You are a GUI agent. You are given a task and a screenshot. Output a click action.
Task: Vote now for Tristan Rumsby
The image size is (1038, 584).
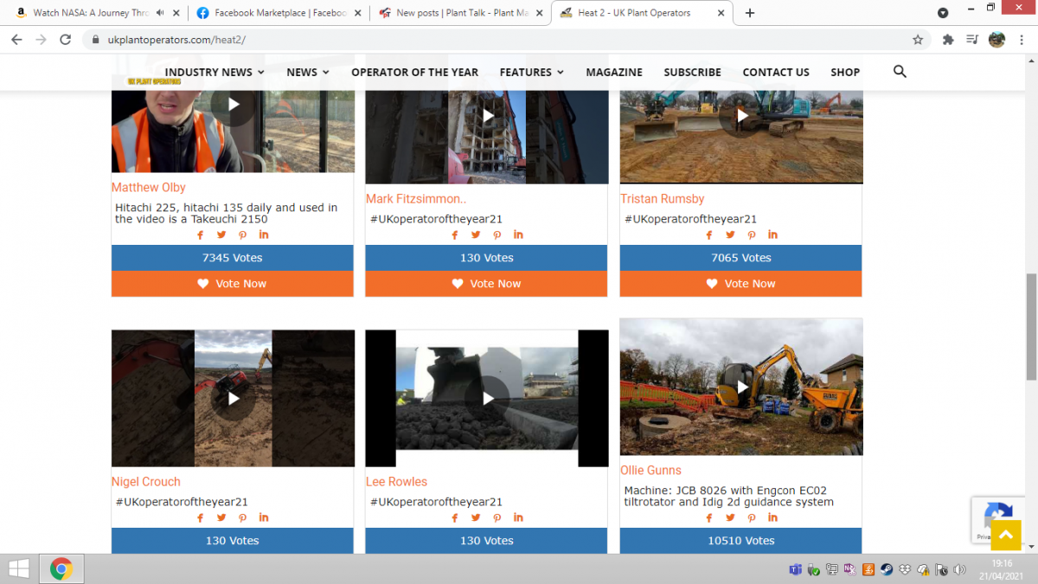pos(741,284)
